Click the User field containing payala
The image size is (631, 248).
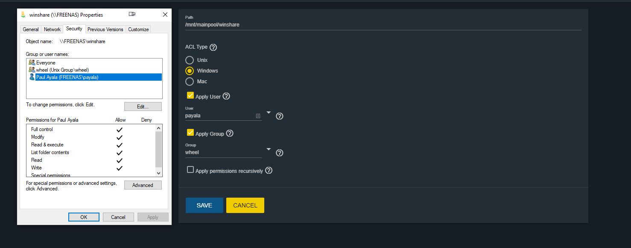(224, 116)
